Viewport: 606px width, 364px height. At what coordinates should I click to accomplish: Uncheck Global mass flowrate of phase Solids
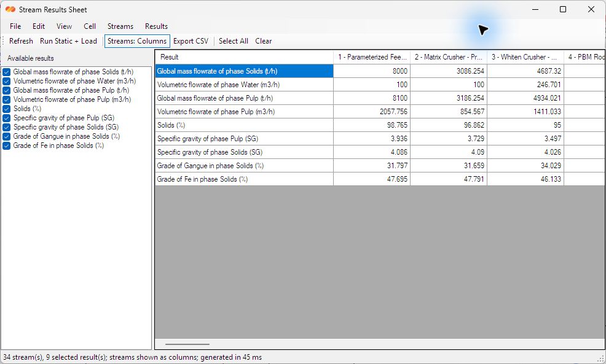pos(7,72)
